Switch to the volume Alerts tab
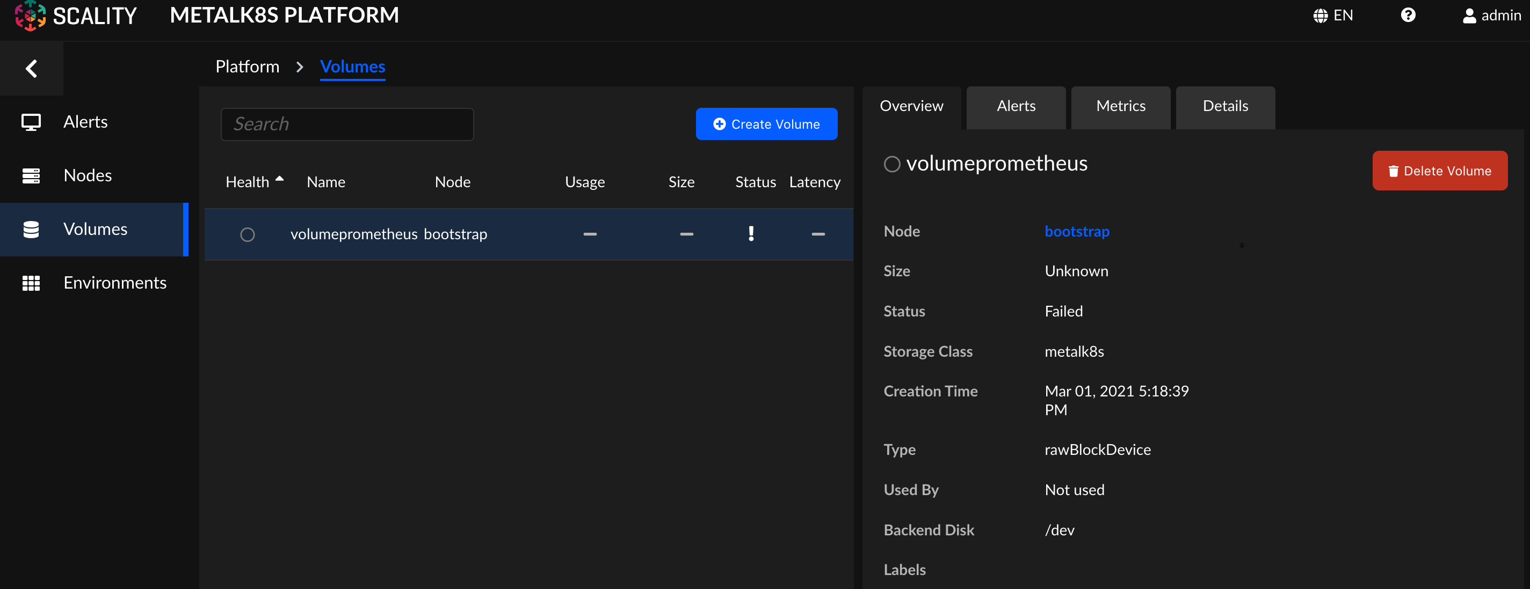 point(1016,107)
